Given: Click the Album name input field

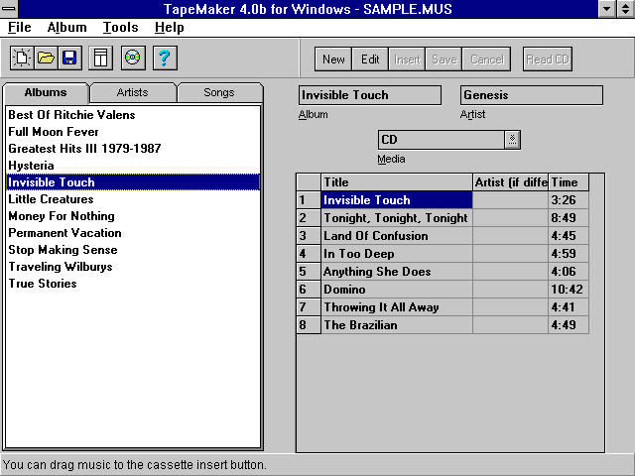Looking at the screenshot, I should [369, 95].
